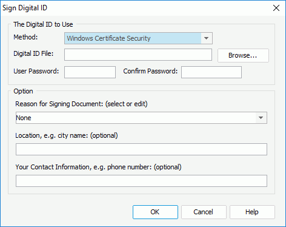Screen dimensions: 286x227
Task: Click the Contact Information field
Action: pos(141,181)
